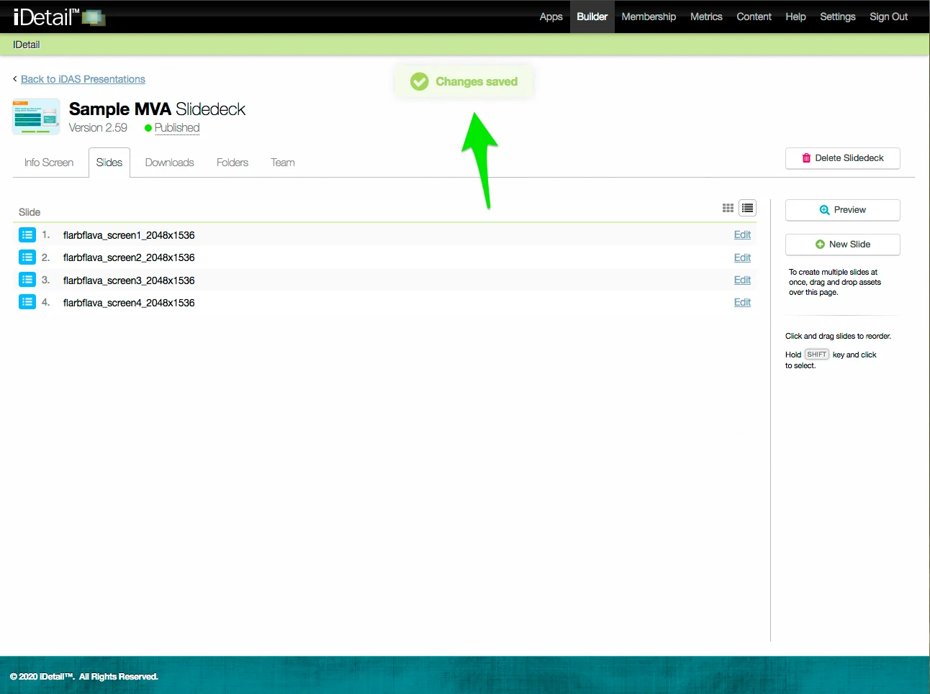The height and width of the screenshot is (694, 930).
Task: Open the Help menu
Action: pyautogui.click(x=795, y=17)
